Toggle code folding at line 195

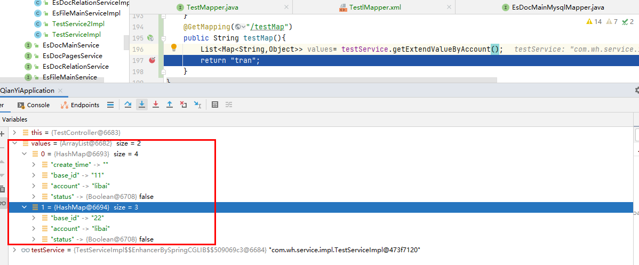click(x=163, y=38)
